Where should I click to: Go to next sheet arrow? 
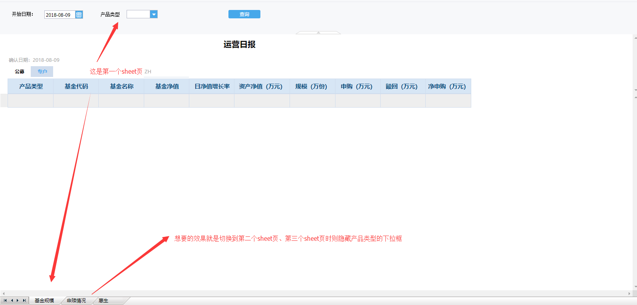click(x=18, y=301)
